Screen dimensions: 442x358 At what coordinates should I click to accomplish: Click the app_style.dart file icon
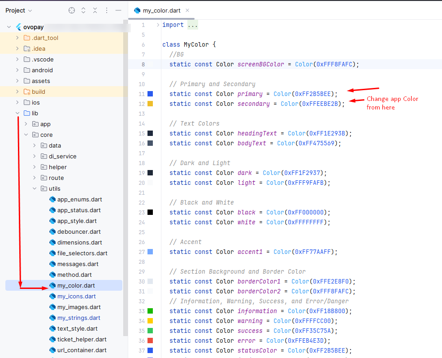click(x=52, y=221)
